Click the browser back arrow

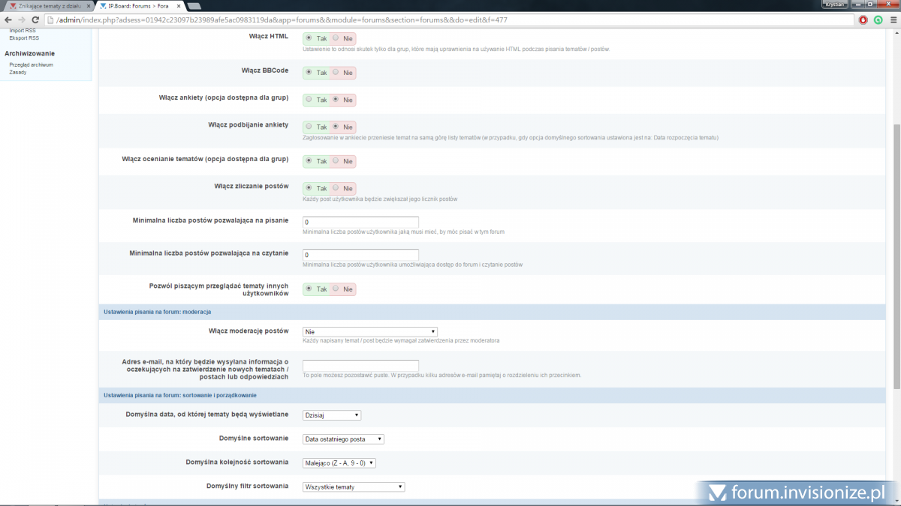8,19
